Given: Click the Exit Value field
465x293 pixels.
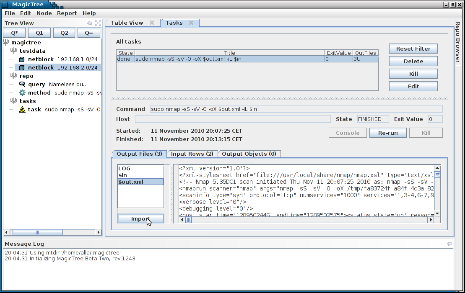Looking at the screenshot, I should (435, 119).
